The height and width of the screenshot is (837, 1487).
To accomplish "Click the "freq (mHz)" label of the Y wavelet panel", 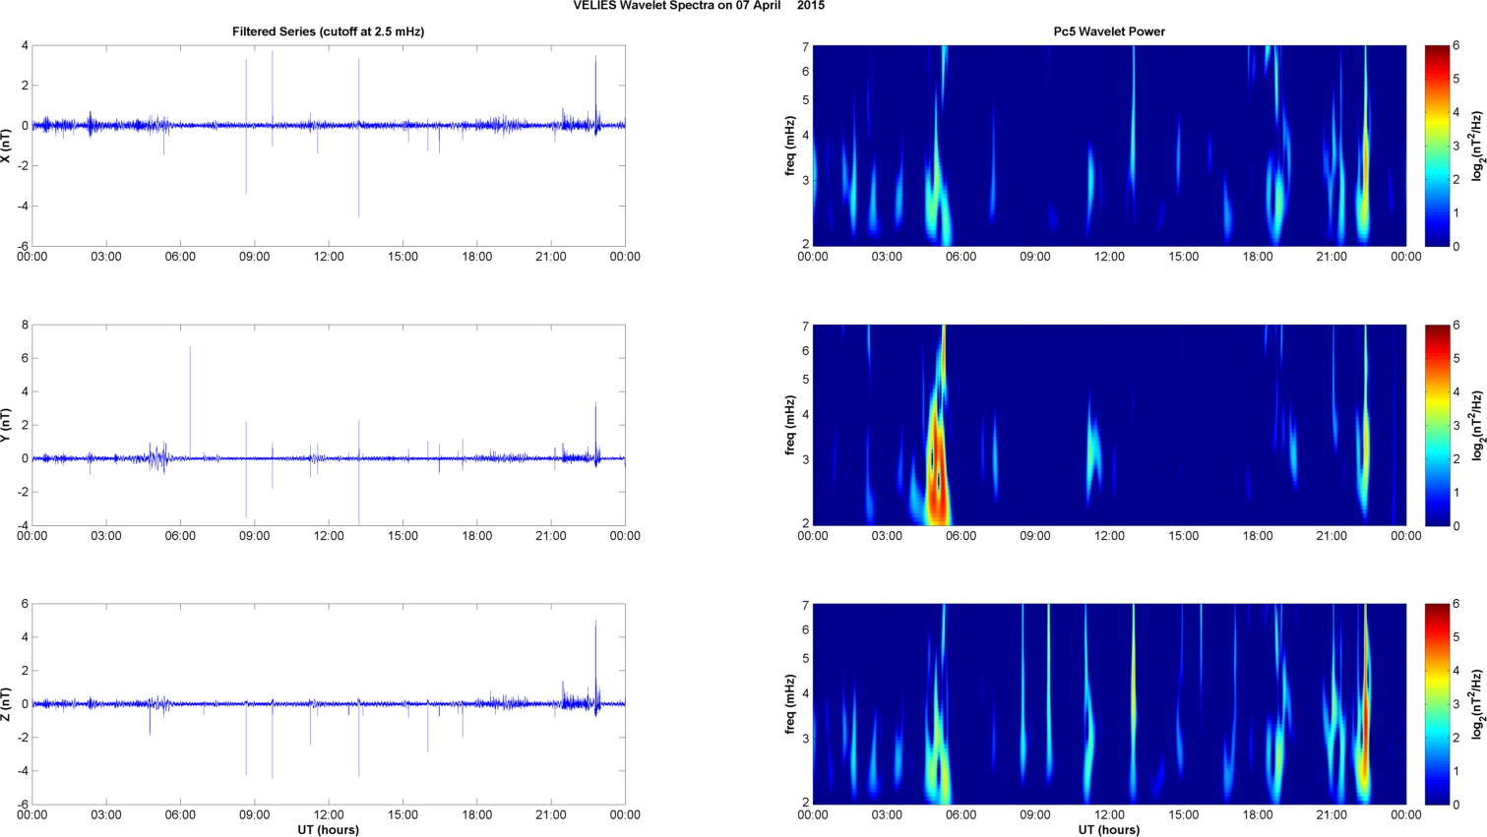I will click(x=790, y=425).
